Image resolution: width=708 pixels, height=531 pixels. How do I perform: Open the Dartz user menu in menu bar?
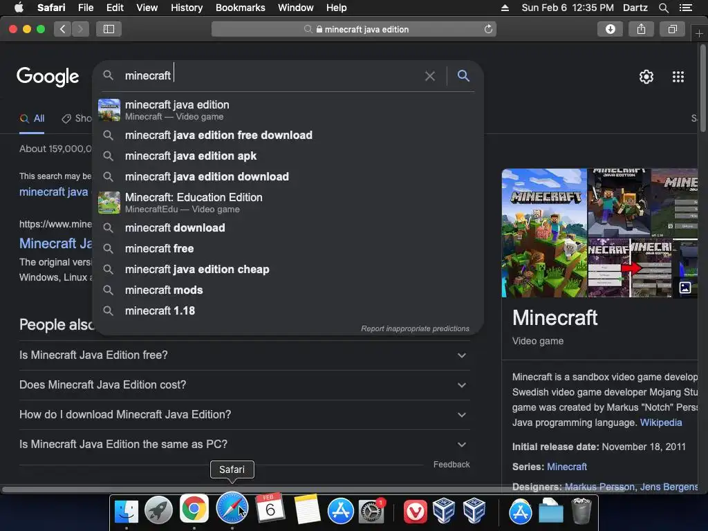pyautogui.click(x=635, y=8)
